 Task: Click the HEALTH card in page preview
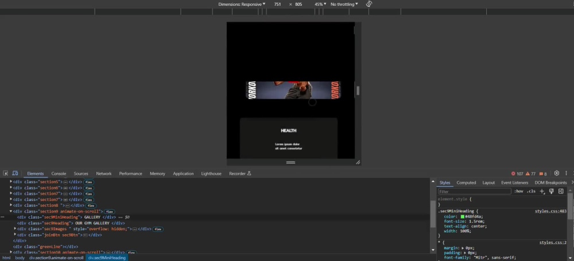(x=289, y=138)
